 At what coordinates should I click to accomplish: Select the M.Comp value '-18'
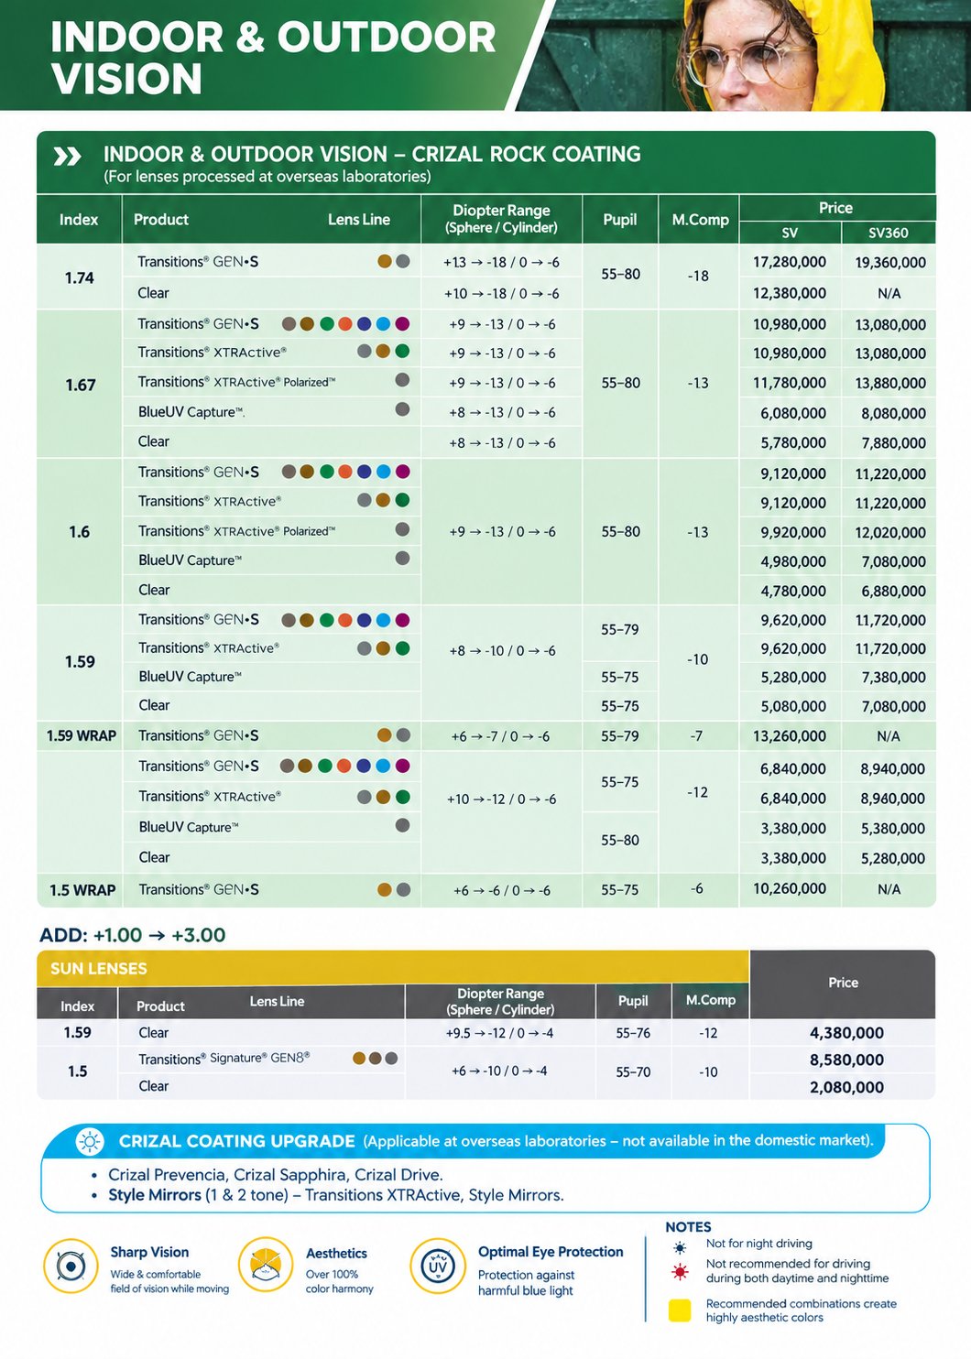tap(698, 276)
